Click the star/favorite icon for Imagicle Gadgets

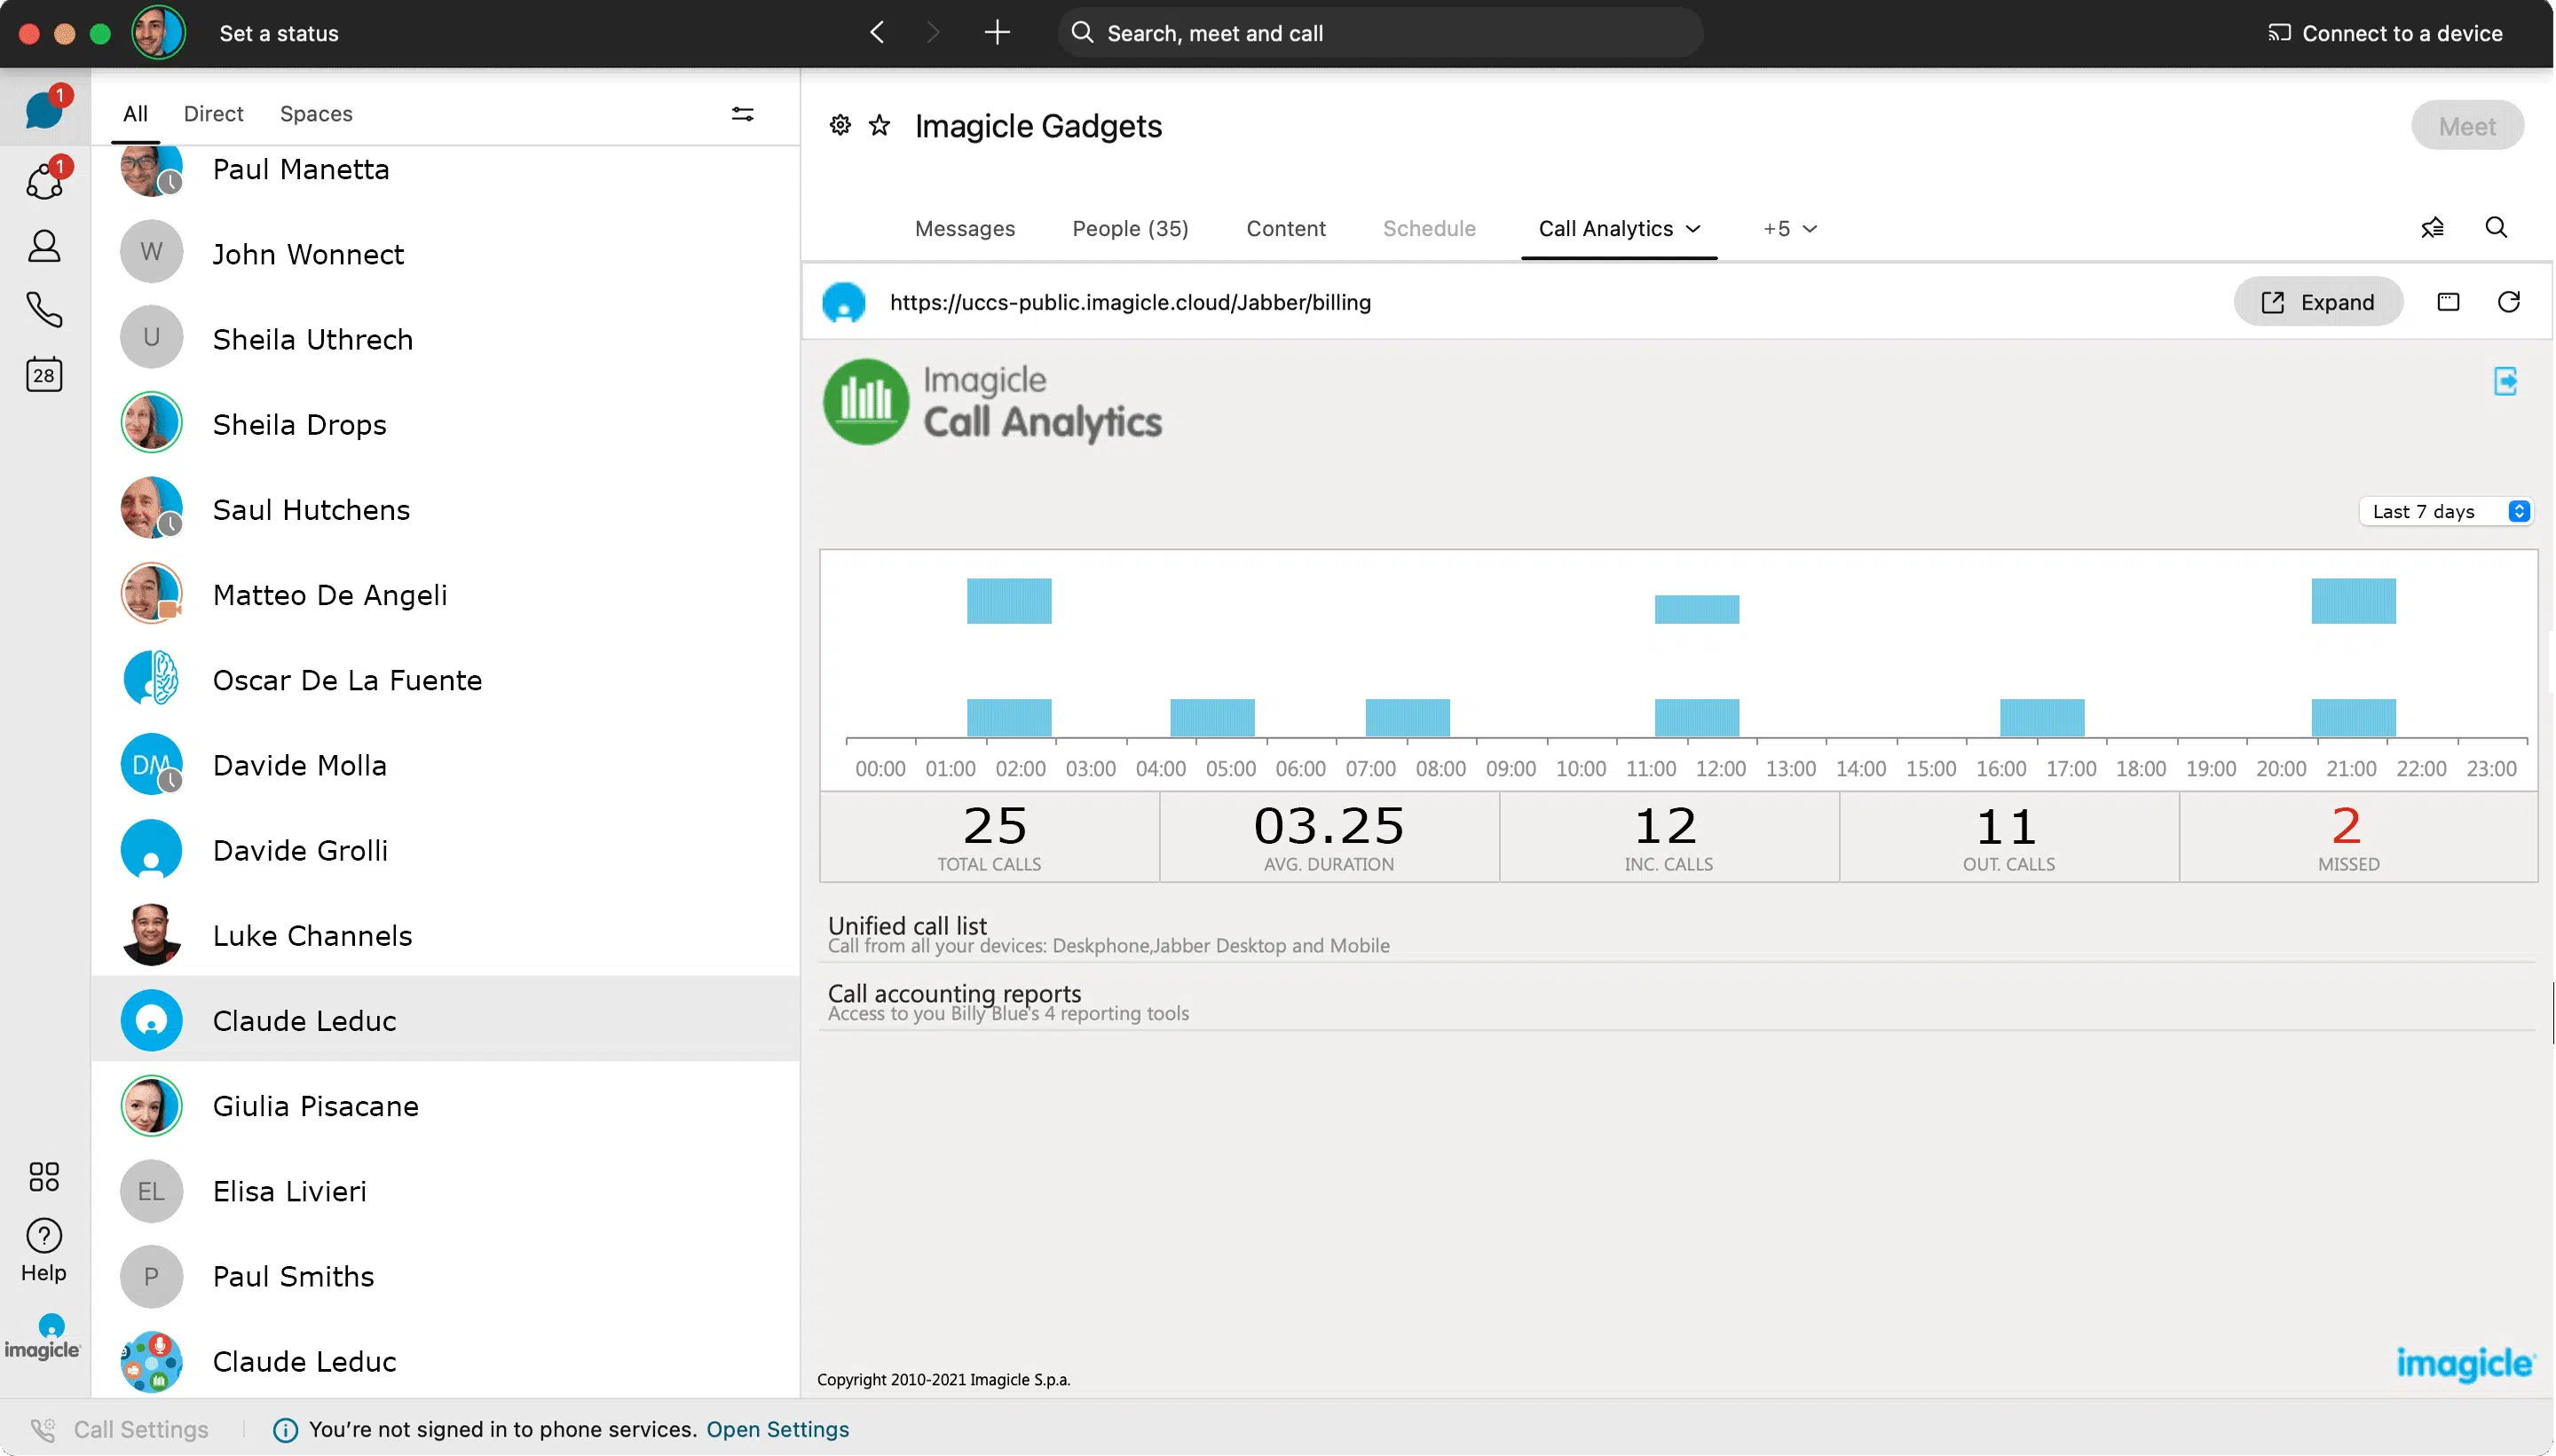point(880,126)
